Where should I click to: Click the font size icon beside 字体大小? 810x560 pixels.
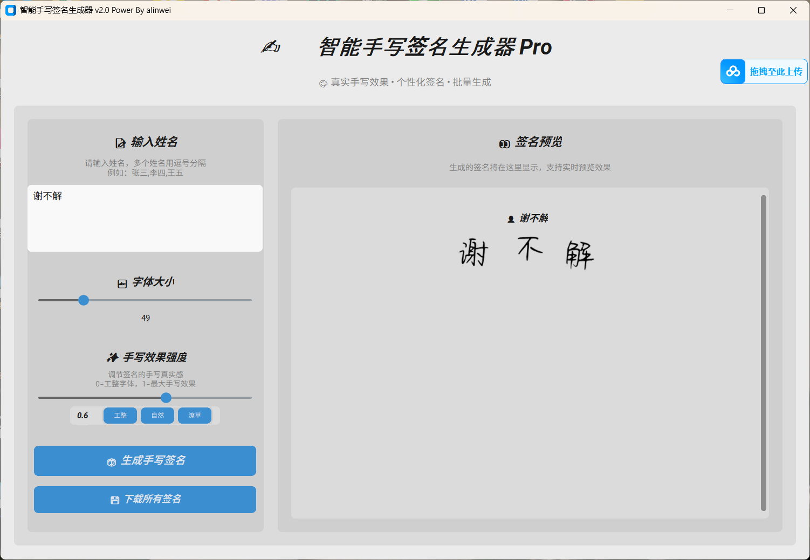[x=122, y=284]
